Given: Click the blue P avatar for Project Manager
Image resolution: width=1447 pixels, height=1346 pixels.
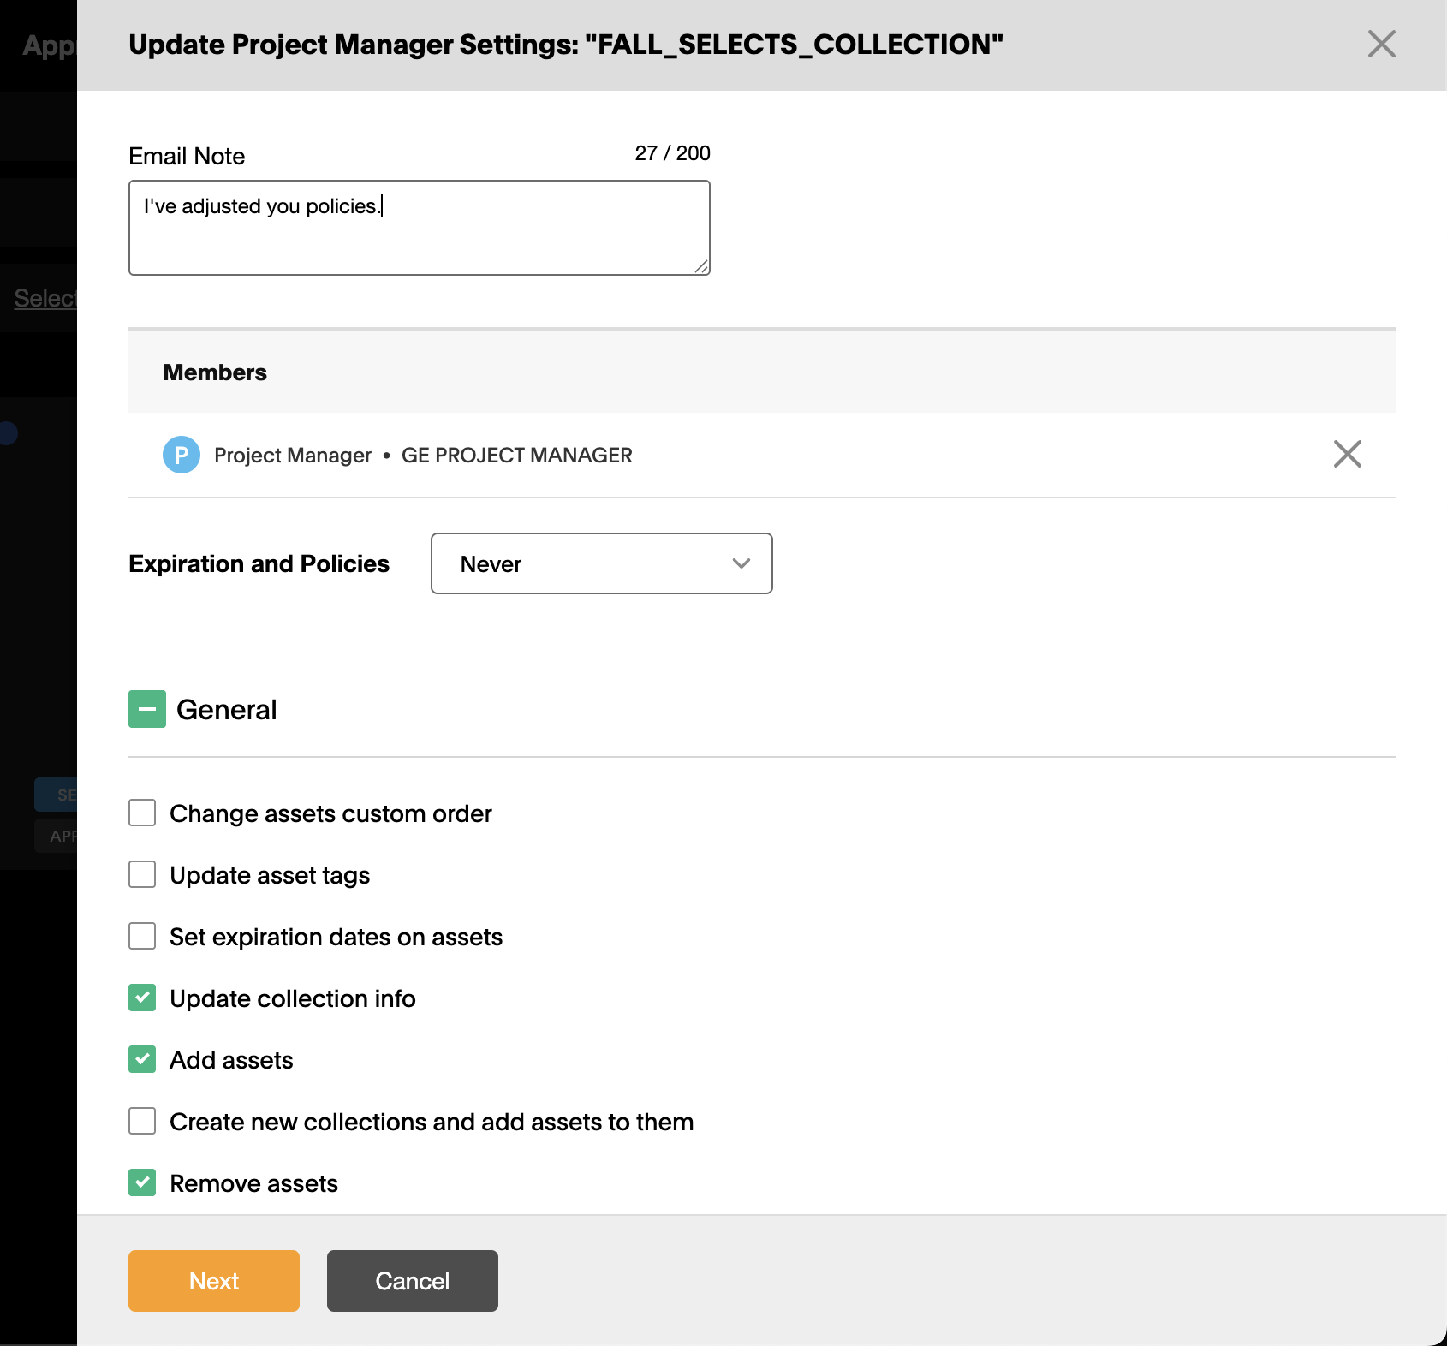Looking at the screenshot, I should coord(182,455).
